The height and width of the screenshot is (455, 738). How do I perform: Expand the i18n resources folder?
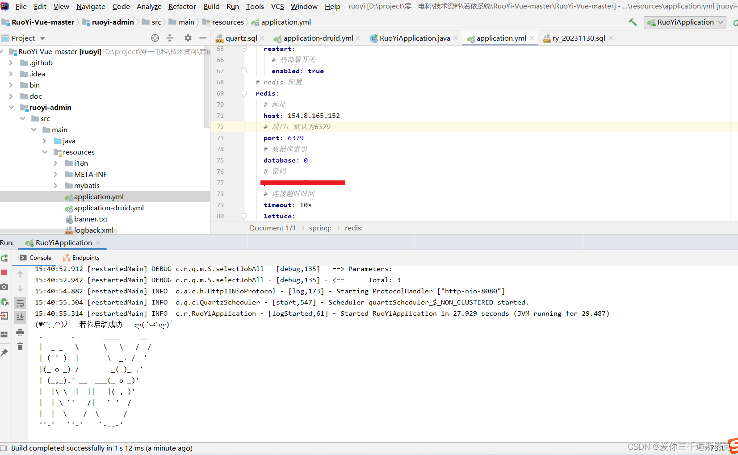[x=55, y=163]
